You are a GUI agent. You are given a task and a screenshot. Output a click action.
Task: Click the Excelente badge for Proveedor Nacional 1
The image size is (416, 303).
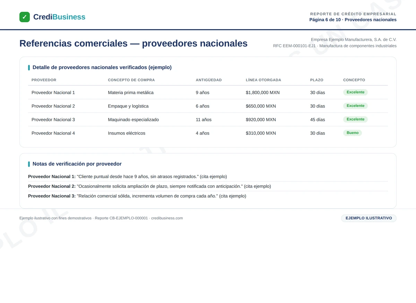(355, 92)
